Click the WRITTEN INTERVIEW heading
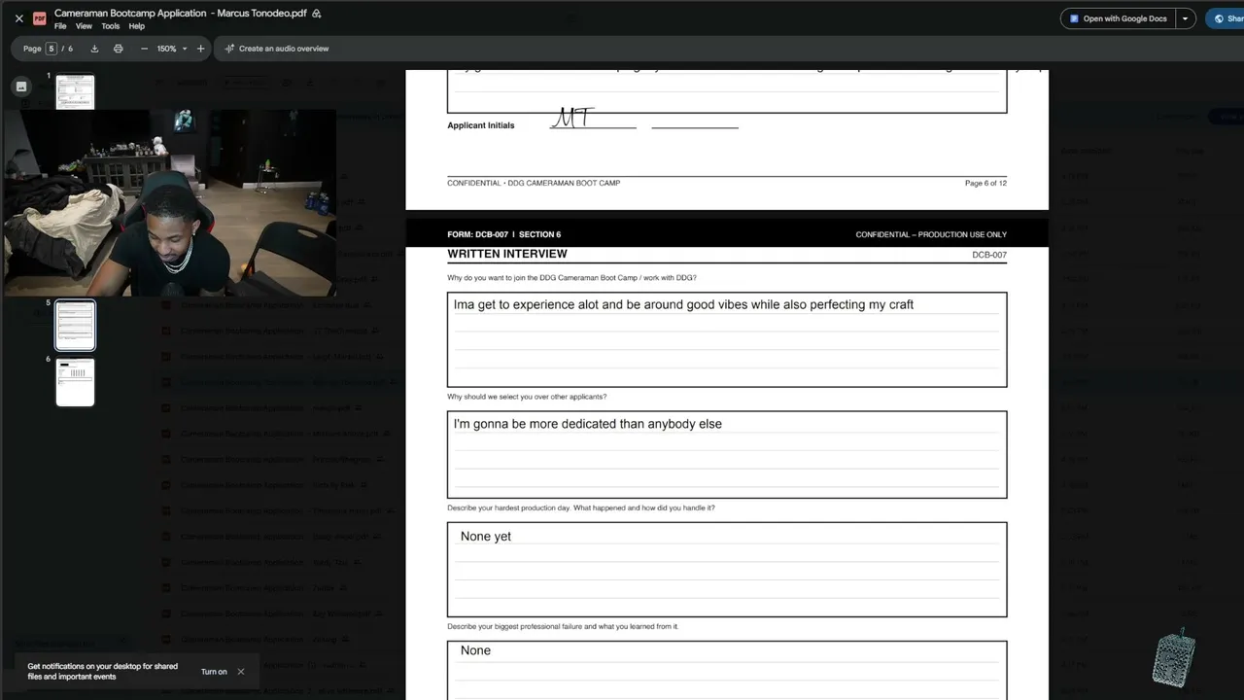The image size is (1244, 700). [x=507, y=254]
